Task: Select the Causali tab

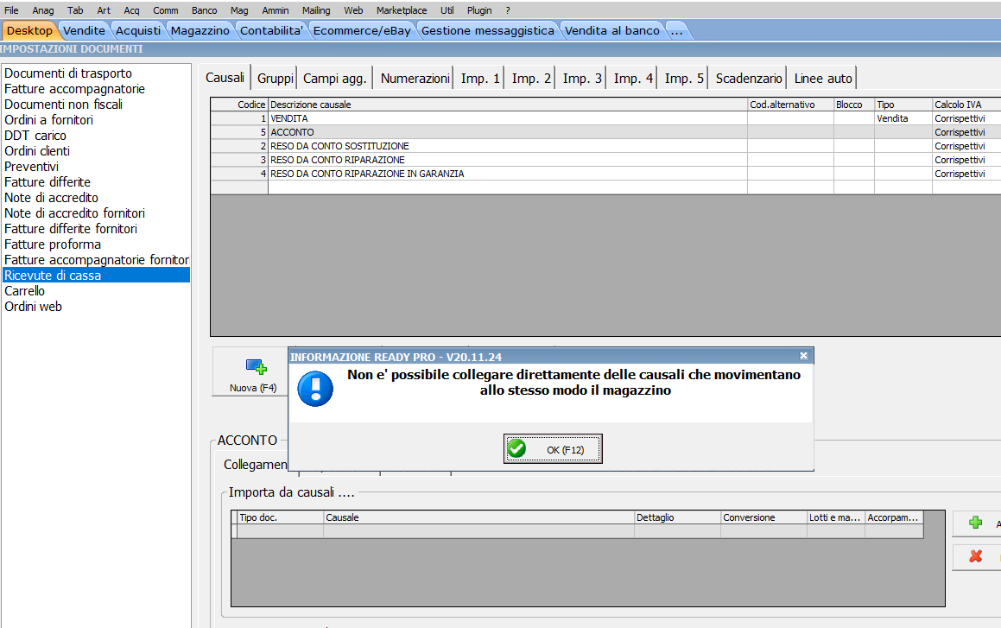Action: [225, 78]
